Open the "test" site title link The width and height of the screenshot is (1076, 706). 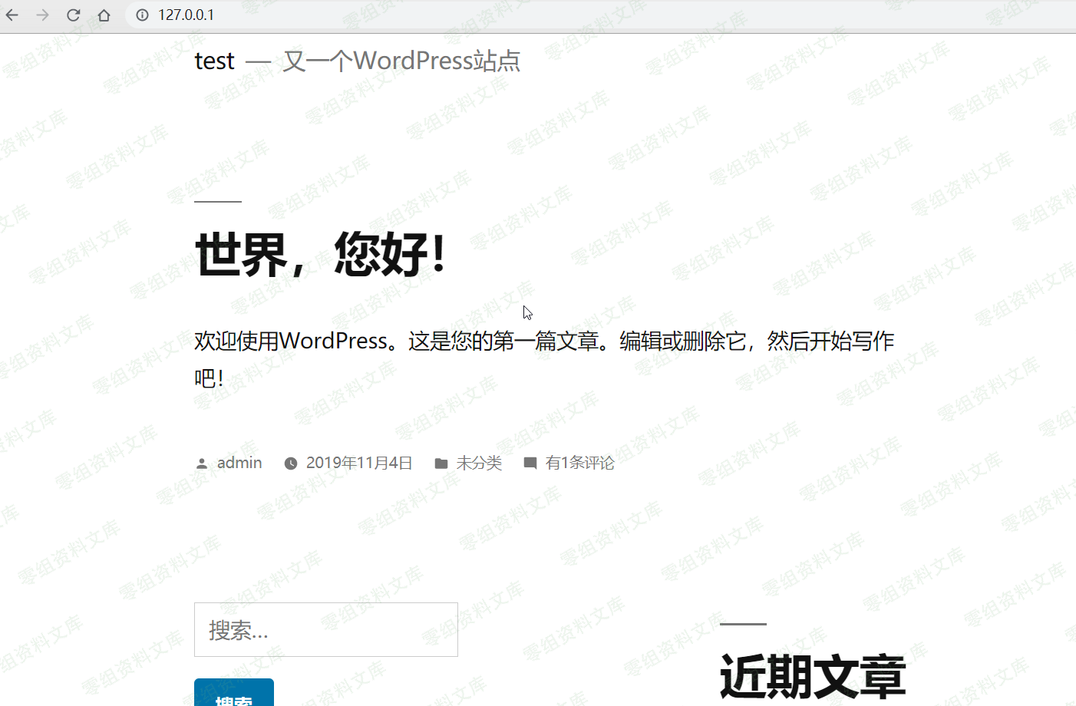point(214,61)
